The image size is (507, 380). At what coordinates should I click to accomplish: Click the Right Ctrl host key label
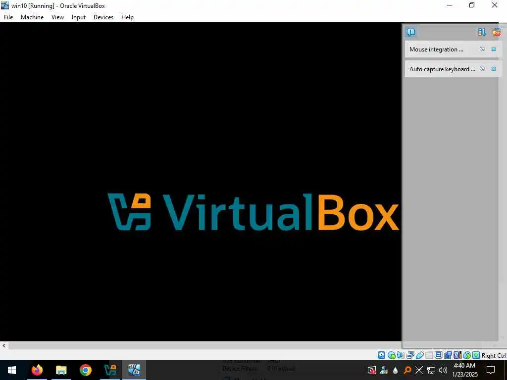(494, 355)
